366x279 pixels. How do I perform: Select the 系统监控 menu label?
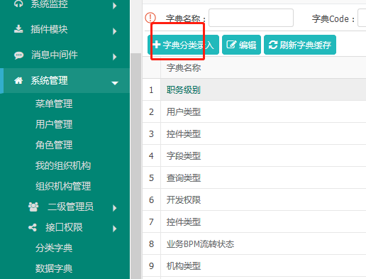point(50,4)
